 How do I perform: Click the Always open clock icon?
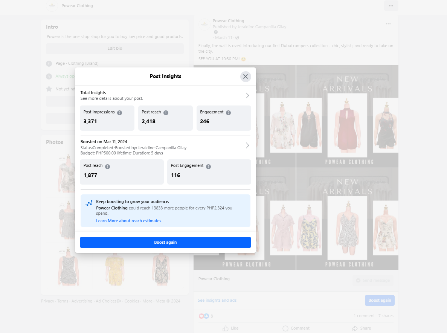pyautogui.click(x=49, y=76)
